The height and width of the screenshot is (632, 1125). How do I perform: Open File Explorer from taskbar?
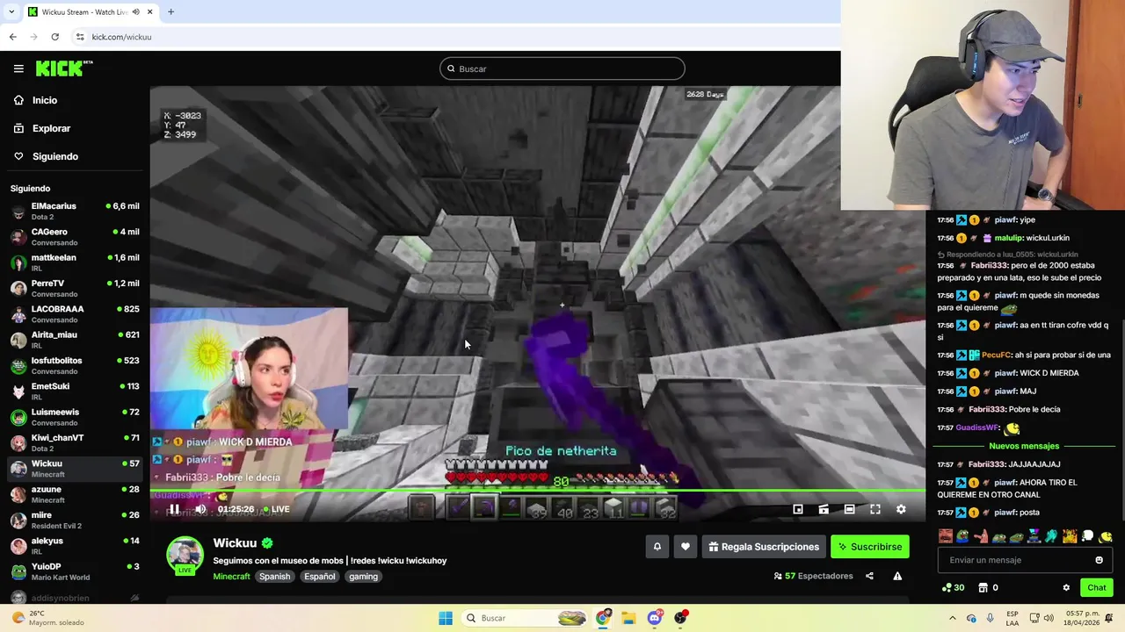(x=629, y=618)
